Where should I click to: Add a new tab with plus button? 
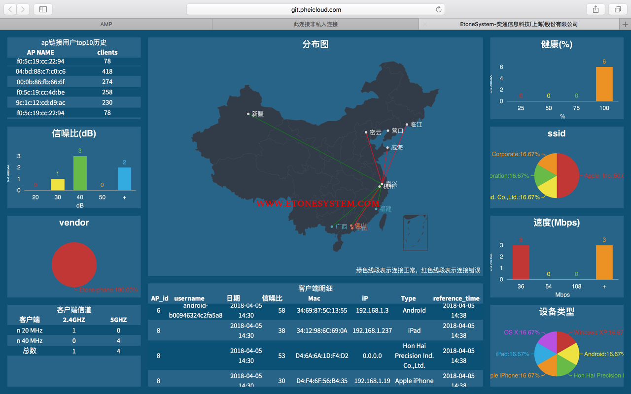click(626, 24)
